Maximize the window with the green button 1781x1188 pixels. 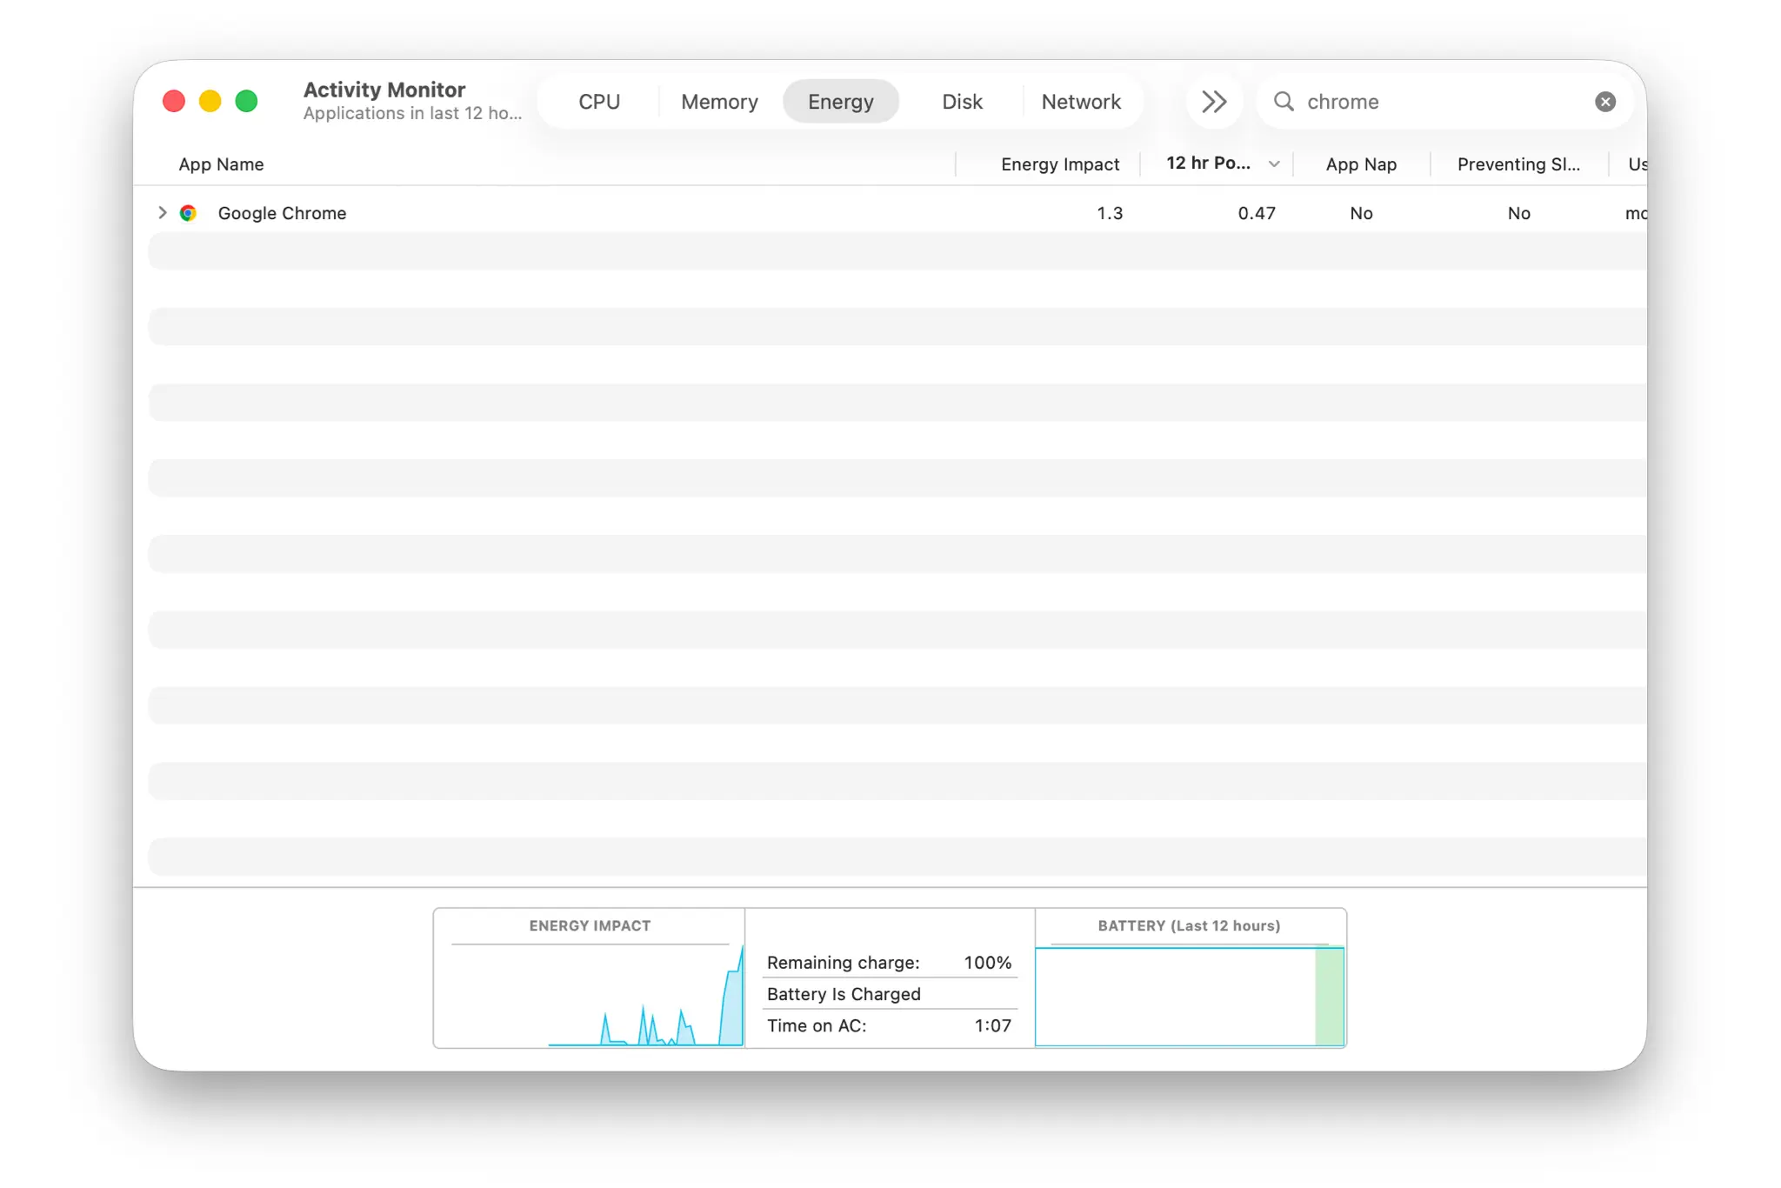247,102
